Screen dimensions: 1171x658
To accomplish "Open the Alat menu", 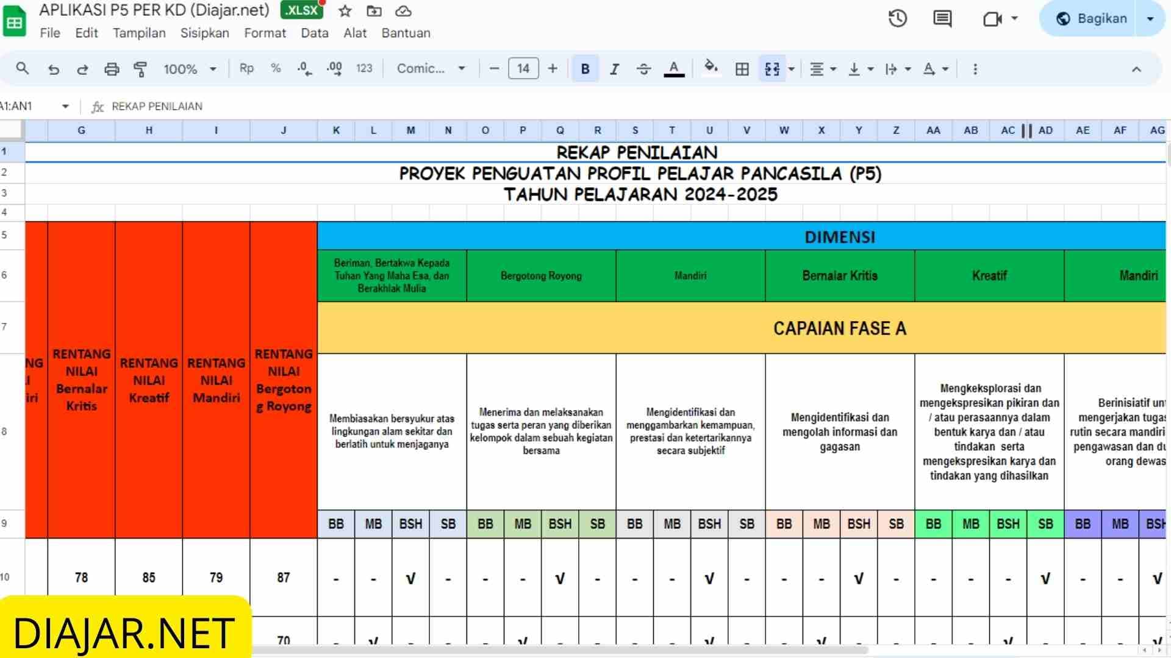I will pos(355,33).
